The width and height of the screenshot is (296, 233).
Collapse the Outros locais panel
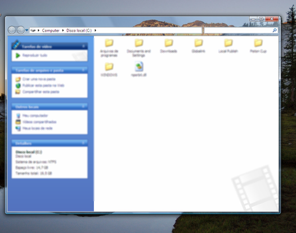[x=83, y=106]
